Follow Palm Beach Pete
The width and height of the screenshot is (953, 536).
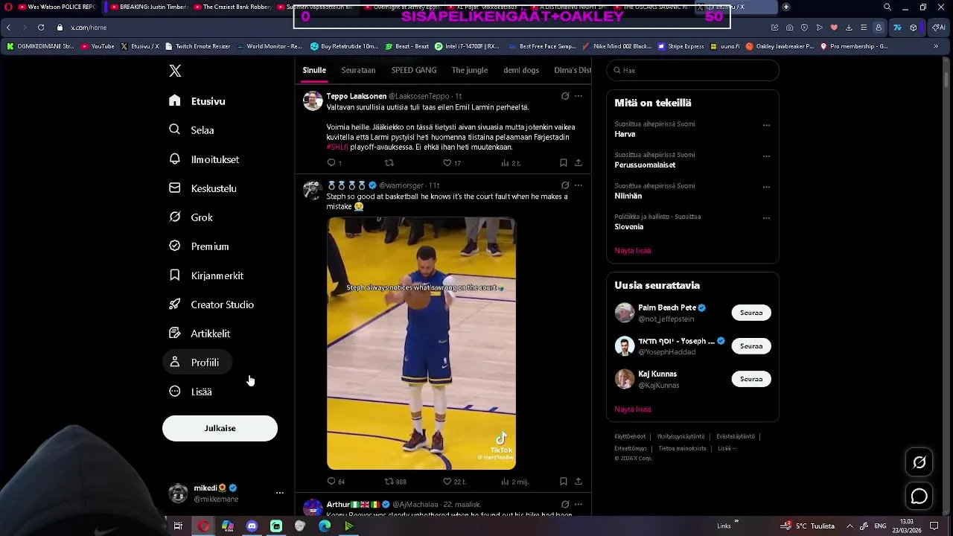click(751, 313)
